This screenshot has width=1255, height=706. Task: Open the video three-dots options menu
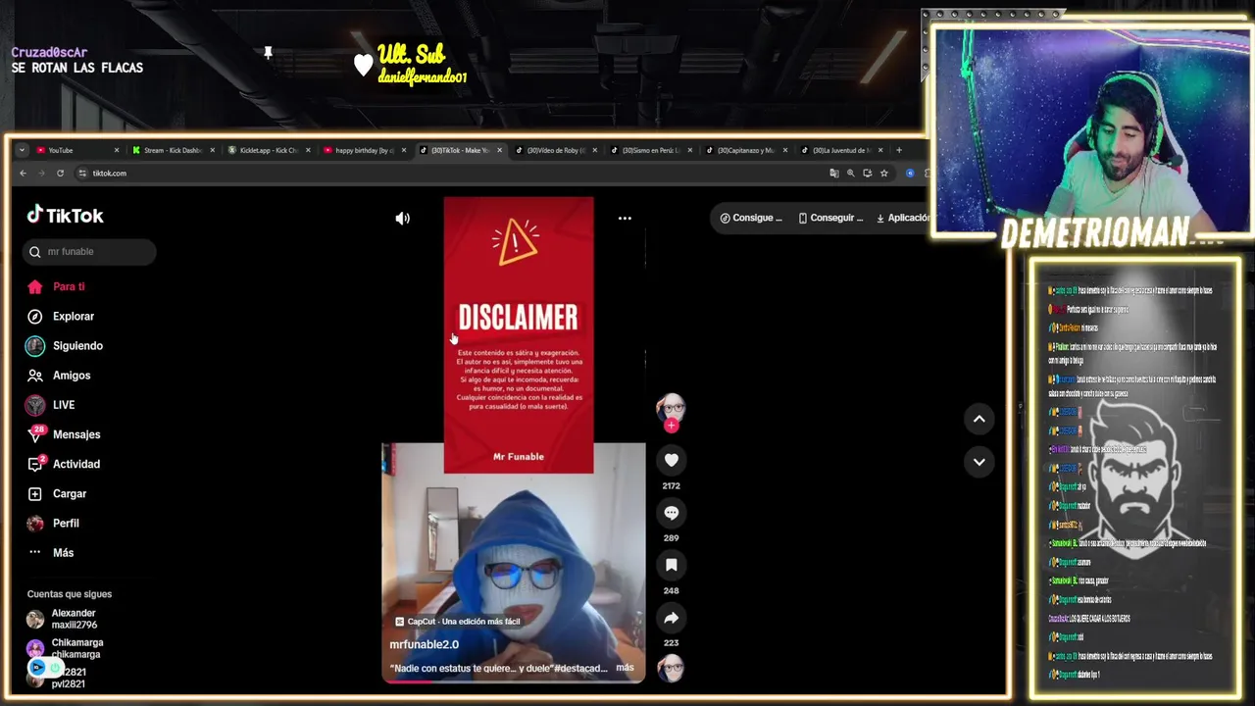point(625,219)
